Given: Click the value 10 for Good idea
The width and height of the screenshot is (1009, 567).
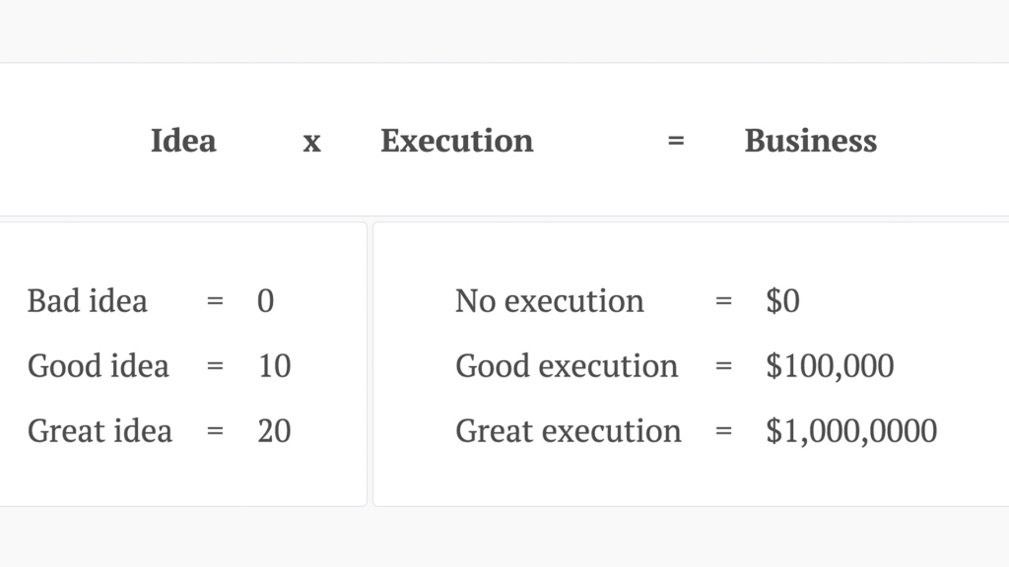Looking at the screenshot, I should [x=275, y=366].
